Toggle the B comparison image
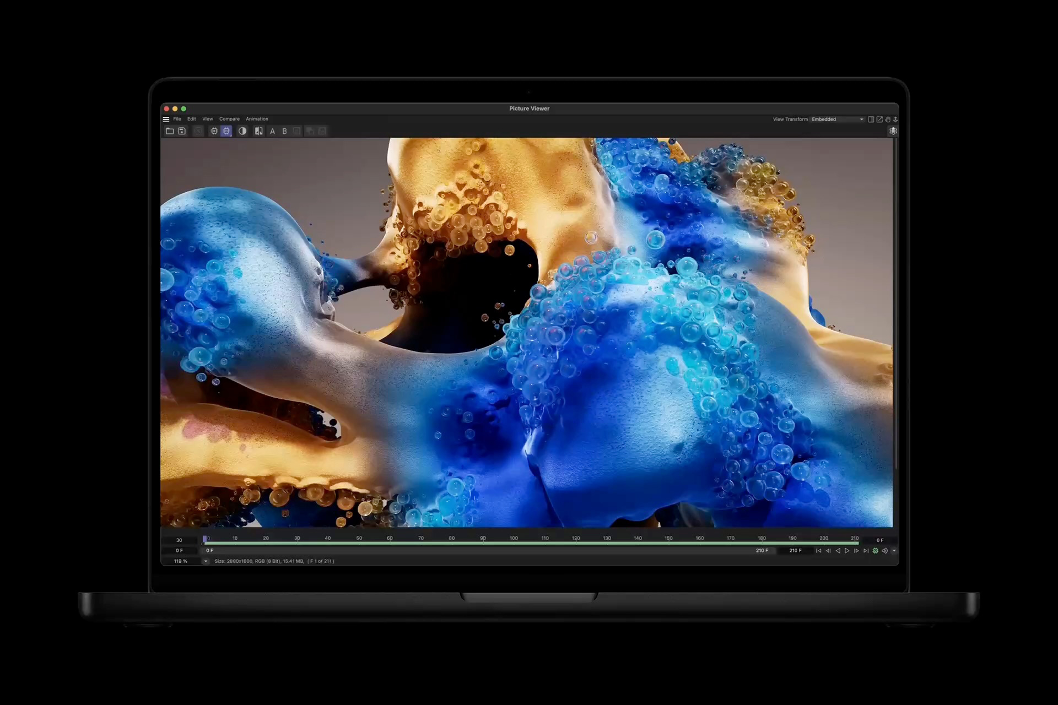The image size is (1058, 705). (x=285, y=131)
